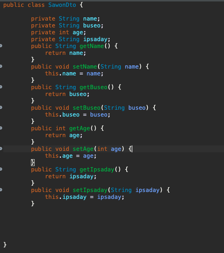The width and height of the screenshot is (224, 253).
Task: Click the 'age' field in private int line
Action: (x=78, y=32)
